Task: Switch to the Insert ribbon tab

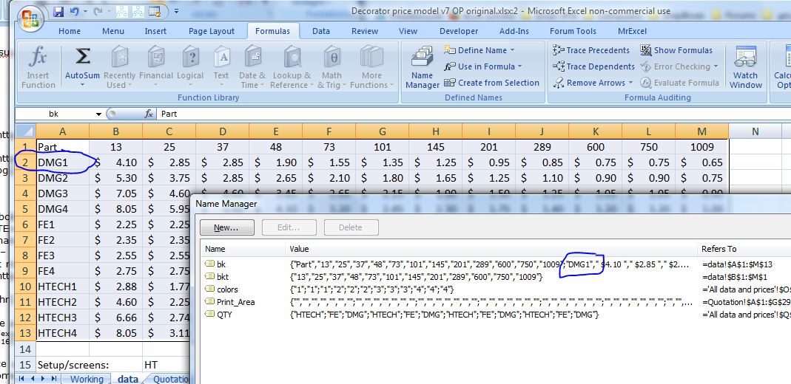Action: pos(155,31)
